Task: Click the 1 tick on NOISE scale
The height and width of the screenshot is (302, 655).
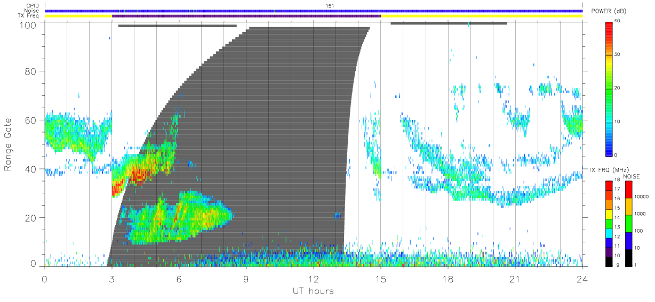Action: click(x=635, y=265)
